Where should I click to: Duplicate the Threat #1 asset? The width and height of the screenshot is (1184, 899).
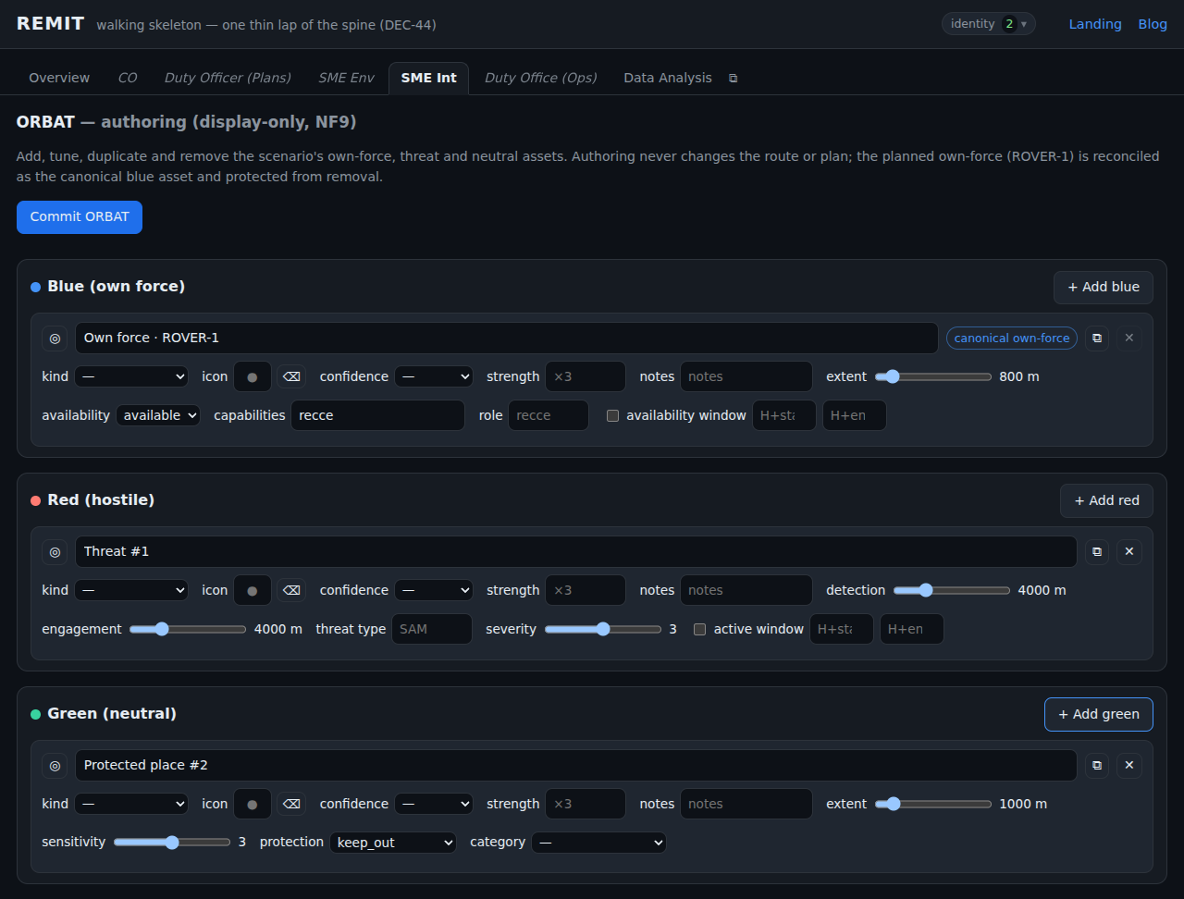click(x=1097, y=552)
